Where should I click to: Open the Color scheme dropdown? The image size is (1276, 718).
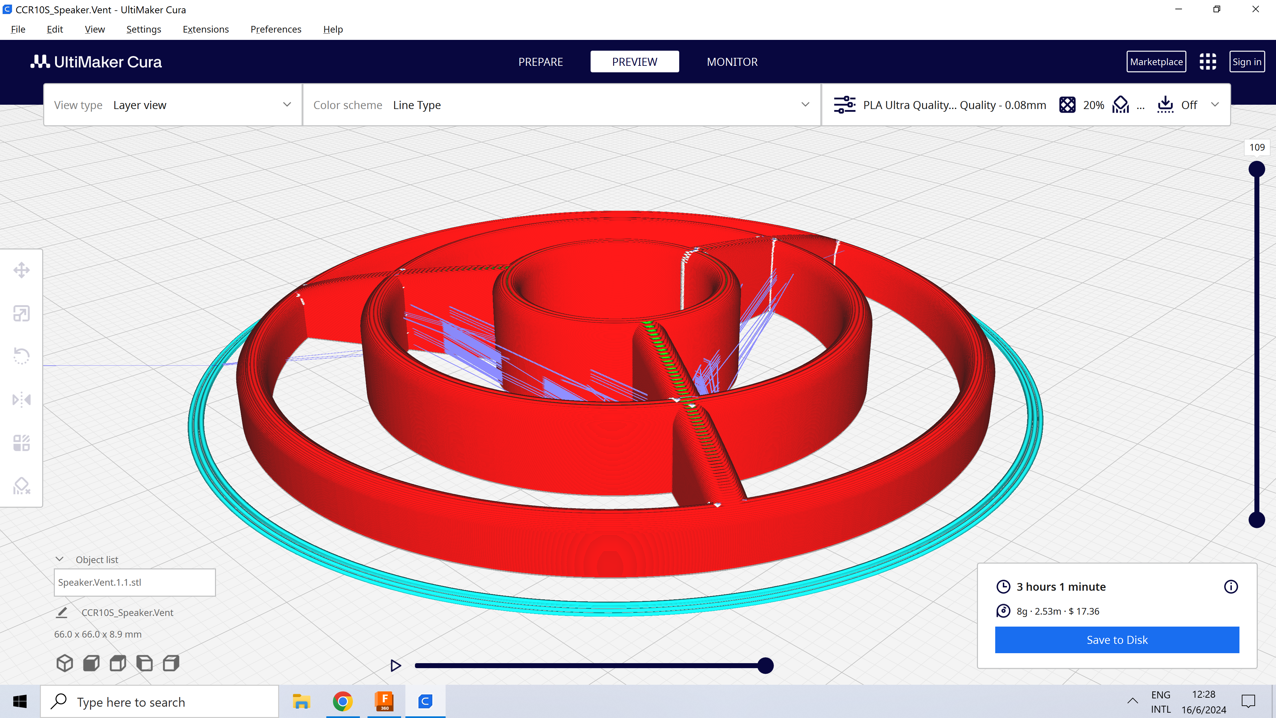(562, 105)
